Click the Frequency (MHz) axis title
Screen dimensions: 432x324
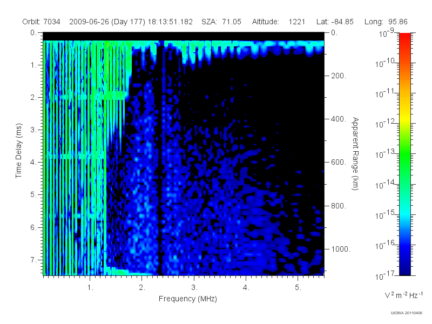[x=188, y=299]
